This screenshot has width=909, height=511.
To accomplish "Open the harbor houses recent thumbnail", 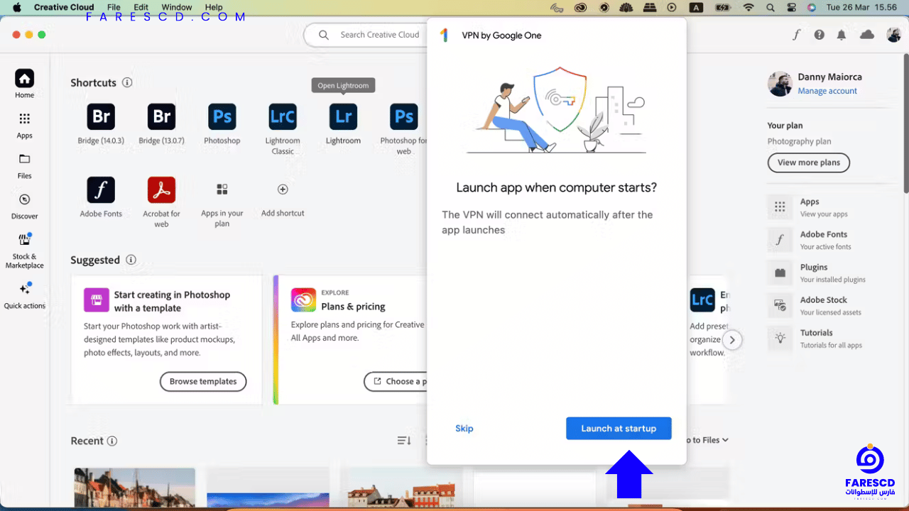I will point(135,488).
